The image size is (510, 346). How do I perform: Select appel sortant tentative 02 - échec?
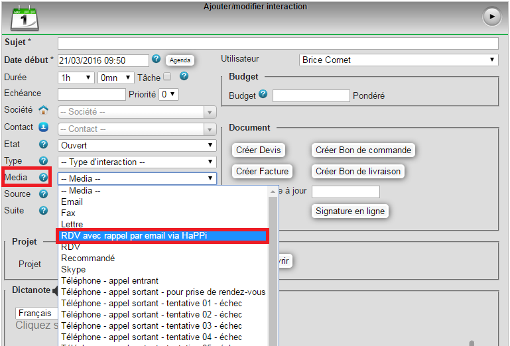pos(163,314)
